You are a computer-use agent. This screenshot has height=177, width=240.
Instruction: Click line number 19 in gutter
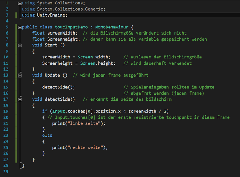6,111
